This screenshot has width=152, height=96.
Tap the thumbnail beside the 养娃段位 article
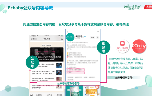click(x=59, y=79)
